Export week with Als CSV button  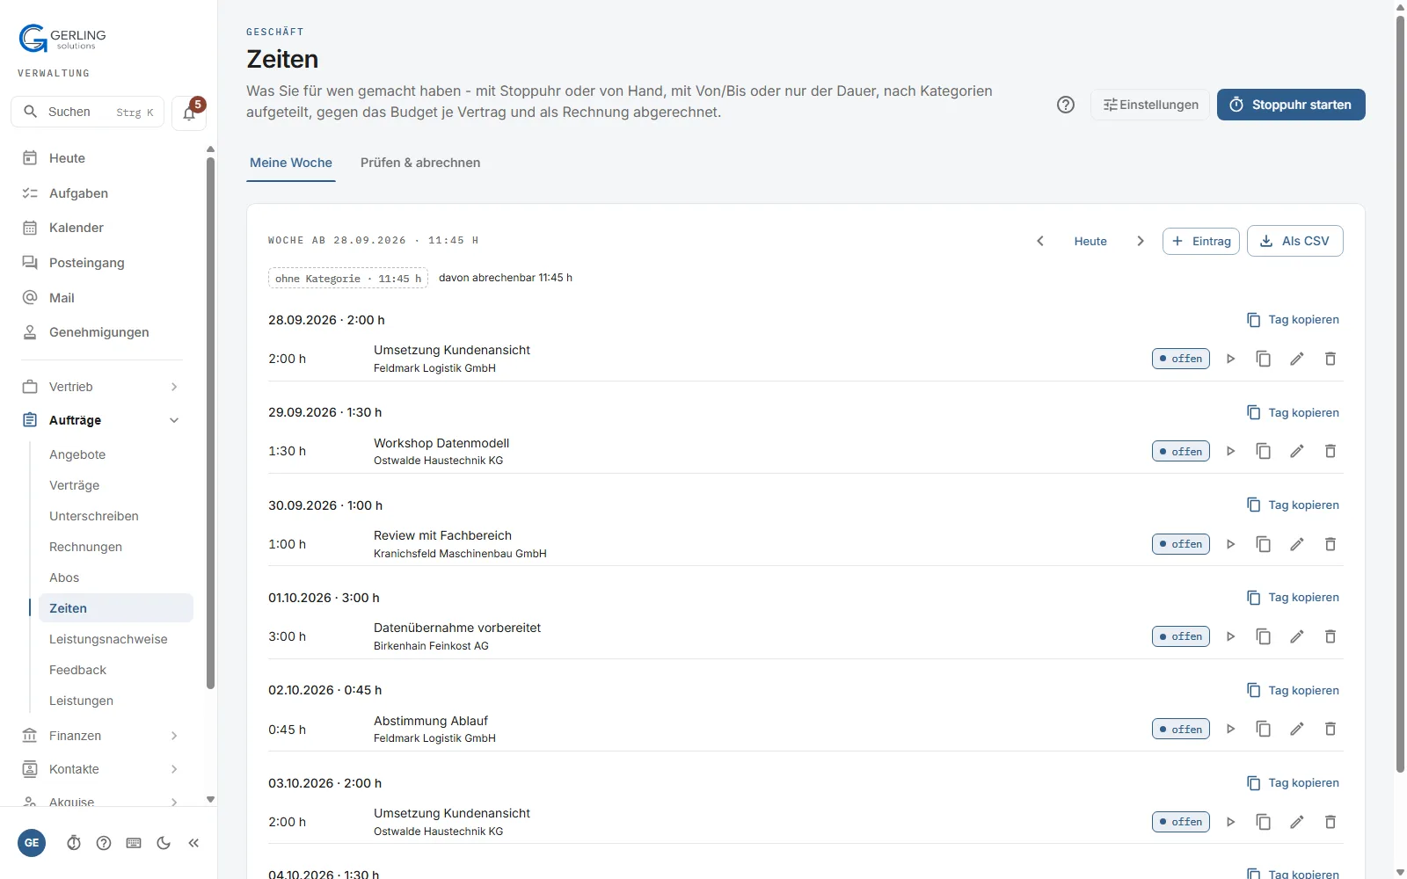coord(1295,241)
